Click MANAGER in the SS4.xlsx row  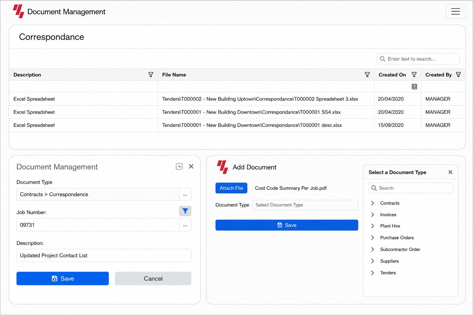[x=438, y=112]
